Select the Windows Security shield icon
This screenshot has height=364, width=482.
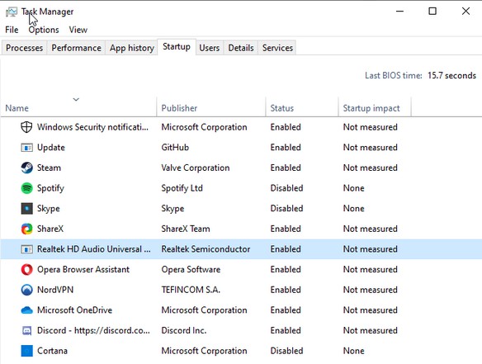(x=26, y=127)
